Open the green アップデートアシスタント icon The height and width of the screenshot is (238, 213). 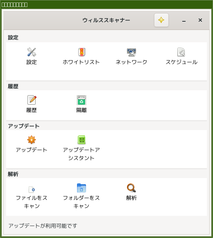click(82, 140)
